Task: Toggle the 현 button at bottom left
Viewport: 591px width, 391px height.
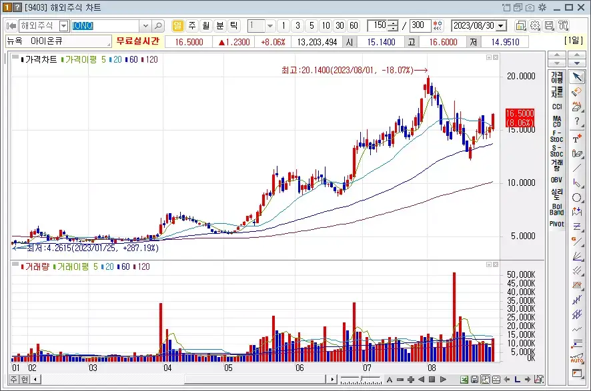Action: click(x=24, y=379)
